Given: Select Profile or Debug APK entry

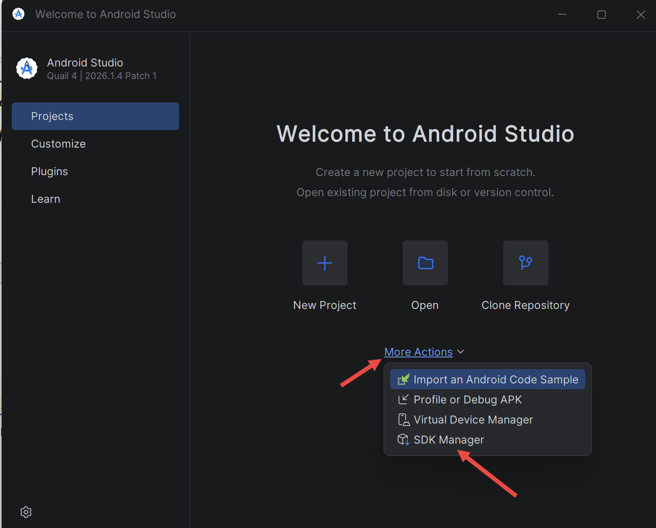Looking at the screenshot, I should [488, 400].
